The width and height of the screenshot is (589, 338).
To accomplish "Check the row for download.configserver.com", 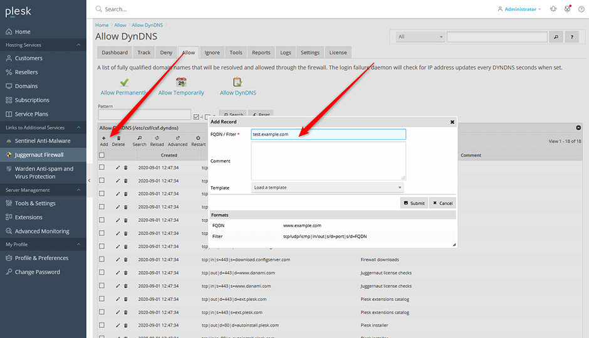I will click(x=102, y=260).
